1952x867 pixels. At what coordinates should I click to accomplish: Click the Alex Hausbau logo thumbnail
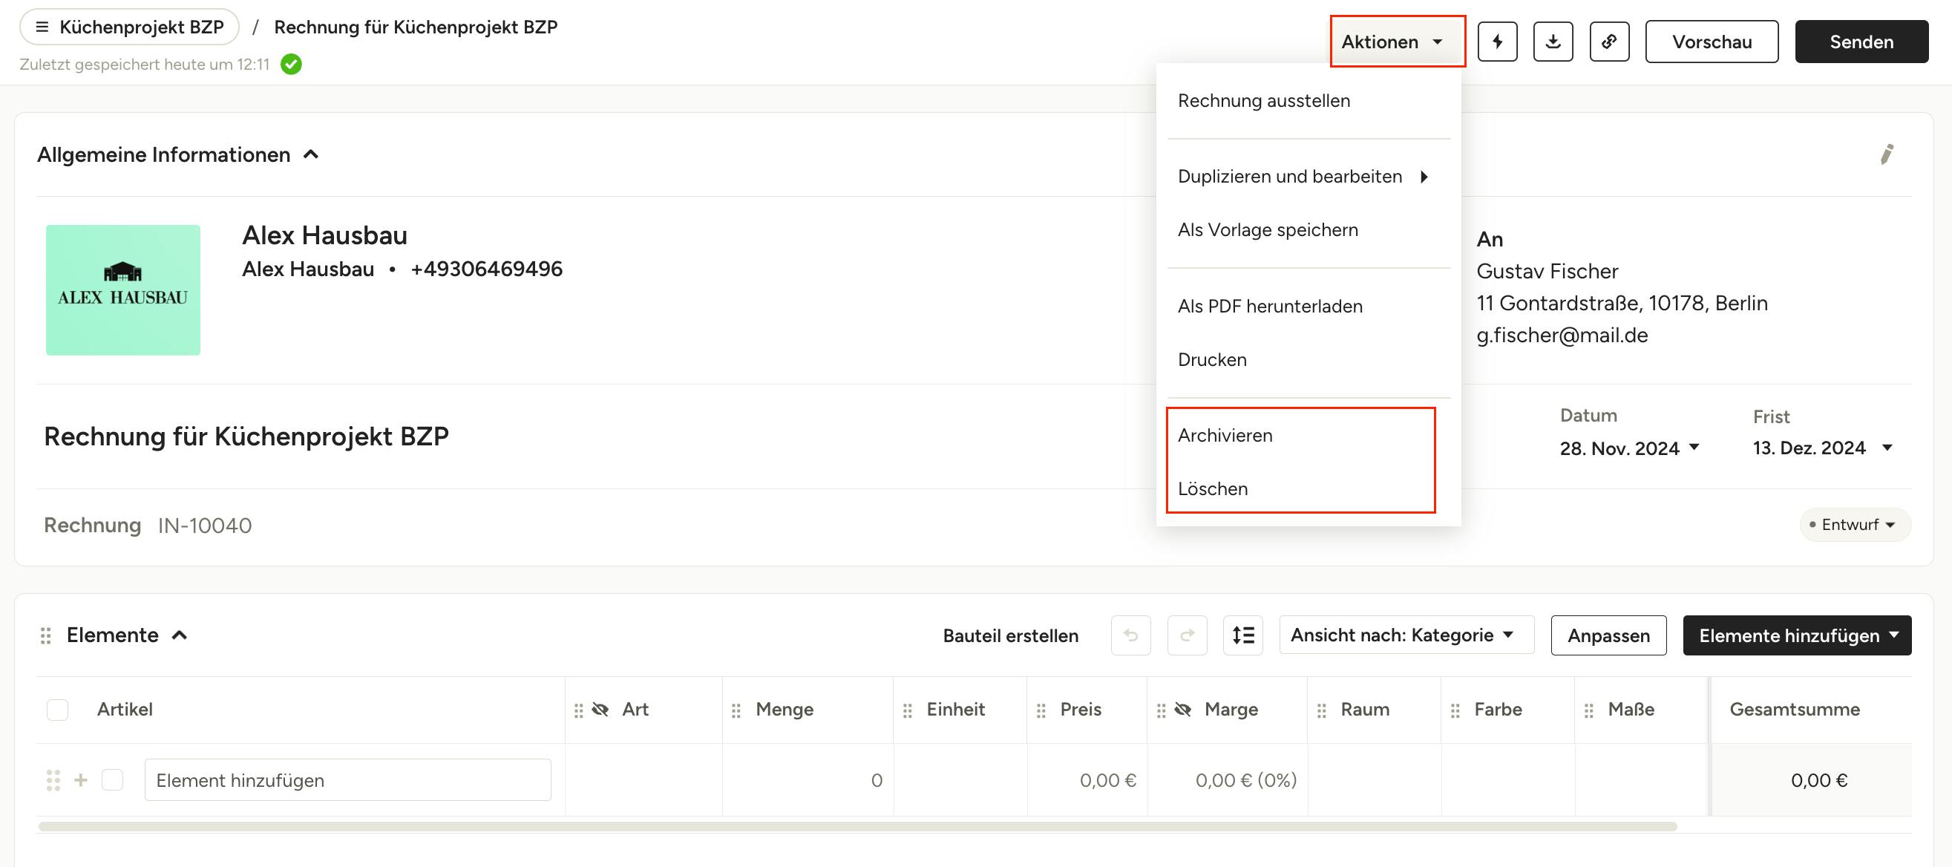tap(122, 289)
